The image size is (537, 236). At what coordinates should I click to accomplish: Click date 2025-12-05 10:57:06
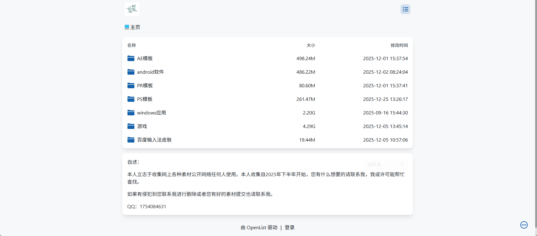pos(385,140)
